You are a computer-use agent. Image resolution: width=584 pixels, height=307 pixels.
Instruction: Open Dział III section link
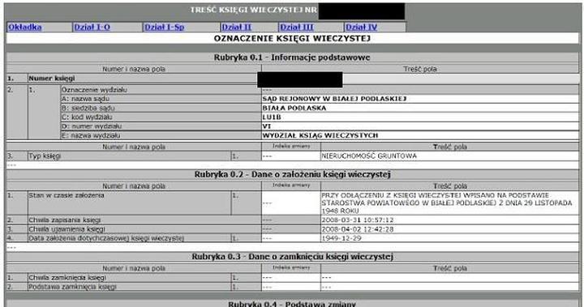click(x=297, y=28)
